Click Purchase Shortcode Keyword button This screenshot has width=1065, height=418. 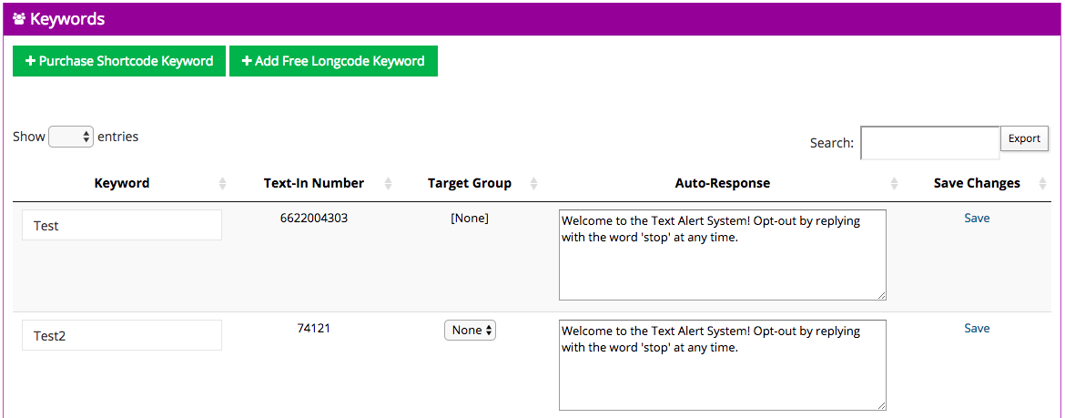pos(119,61)
